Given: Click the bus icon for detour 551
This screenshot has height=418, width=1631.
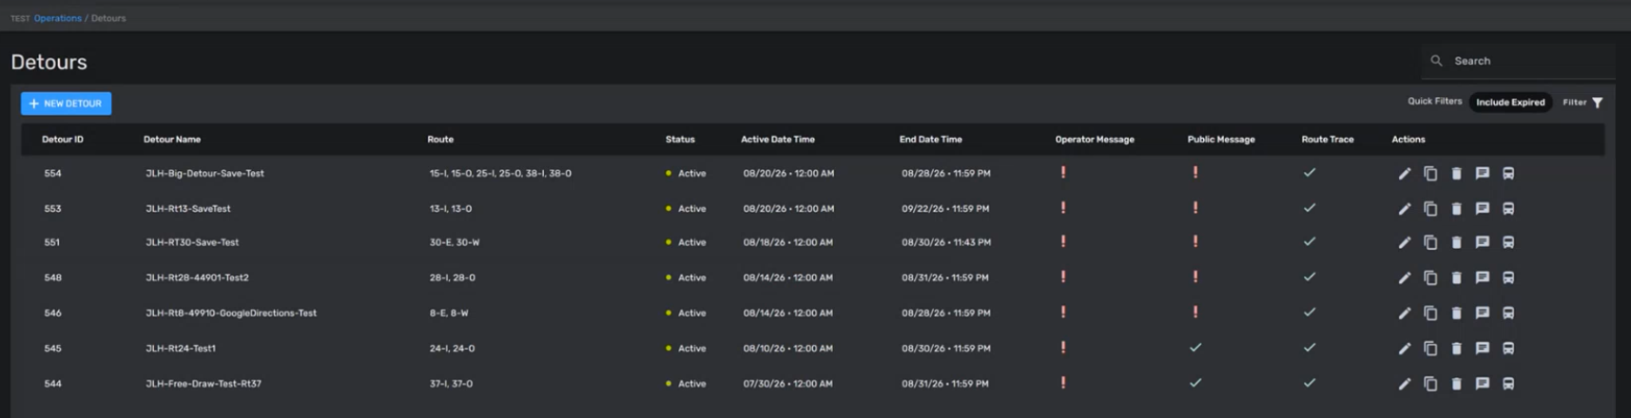Looking at the screenshot, I should [1508, 243].
